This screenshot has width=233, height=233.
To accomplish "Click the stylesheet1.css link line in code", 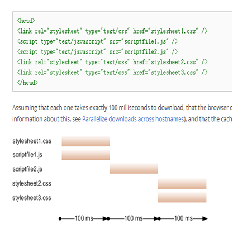I will tap(112, 31).
